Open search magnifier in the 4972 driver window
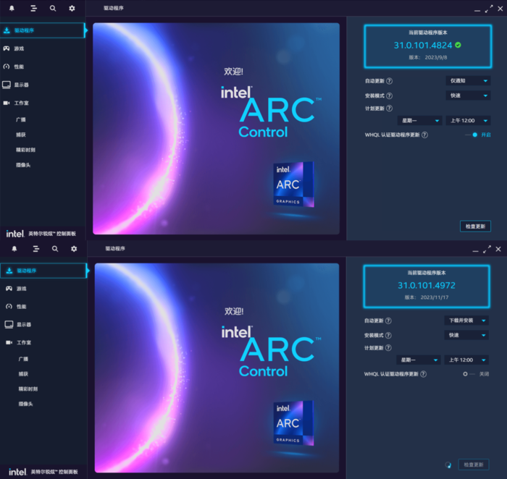The image size is (507, 479). [x=55, y=249]
